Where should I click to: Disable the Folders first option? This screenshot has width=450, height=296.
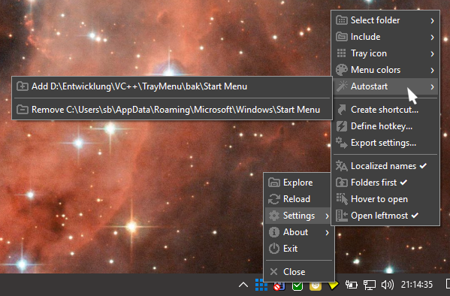(x=385, y=183)
